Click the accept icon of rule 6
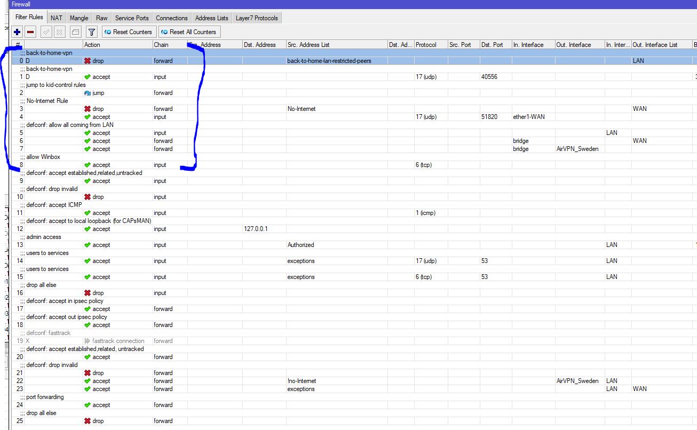 [88, 141]
